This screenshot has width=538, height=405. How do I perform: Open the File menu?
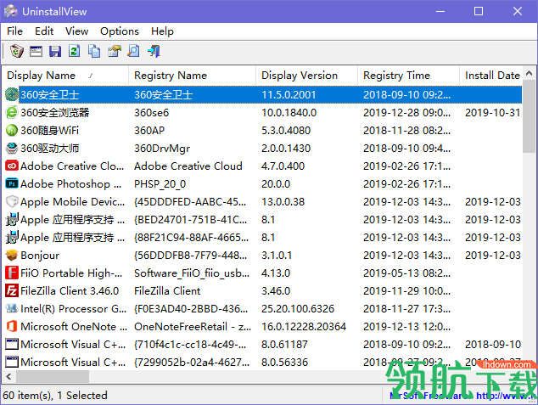coord(14,31)
